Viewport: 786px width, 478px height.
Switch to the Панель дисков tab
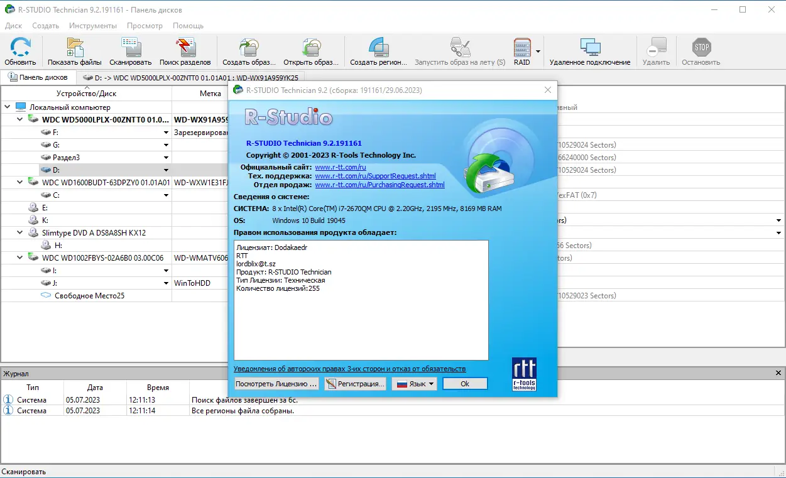[x=39, y=77]
